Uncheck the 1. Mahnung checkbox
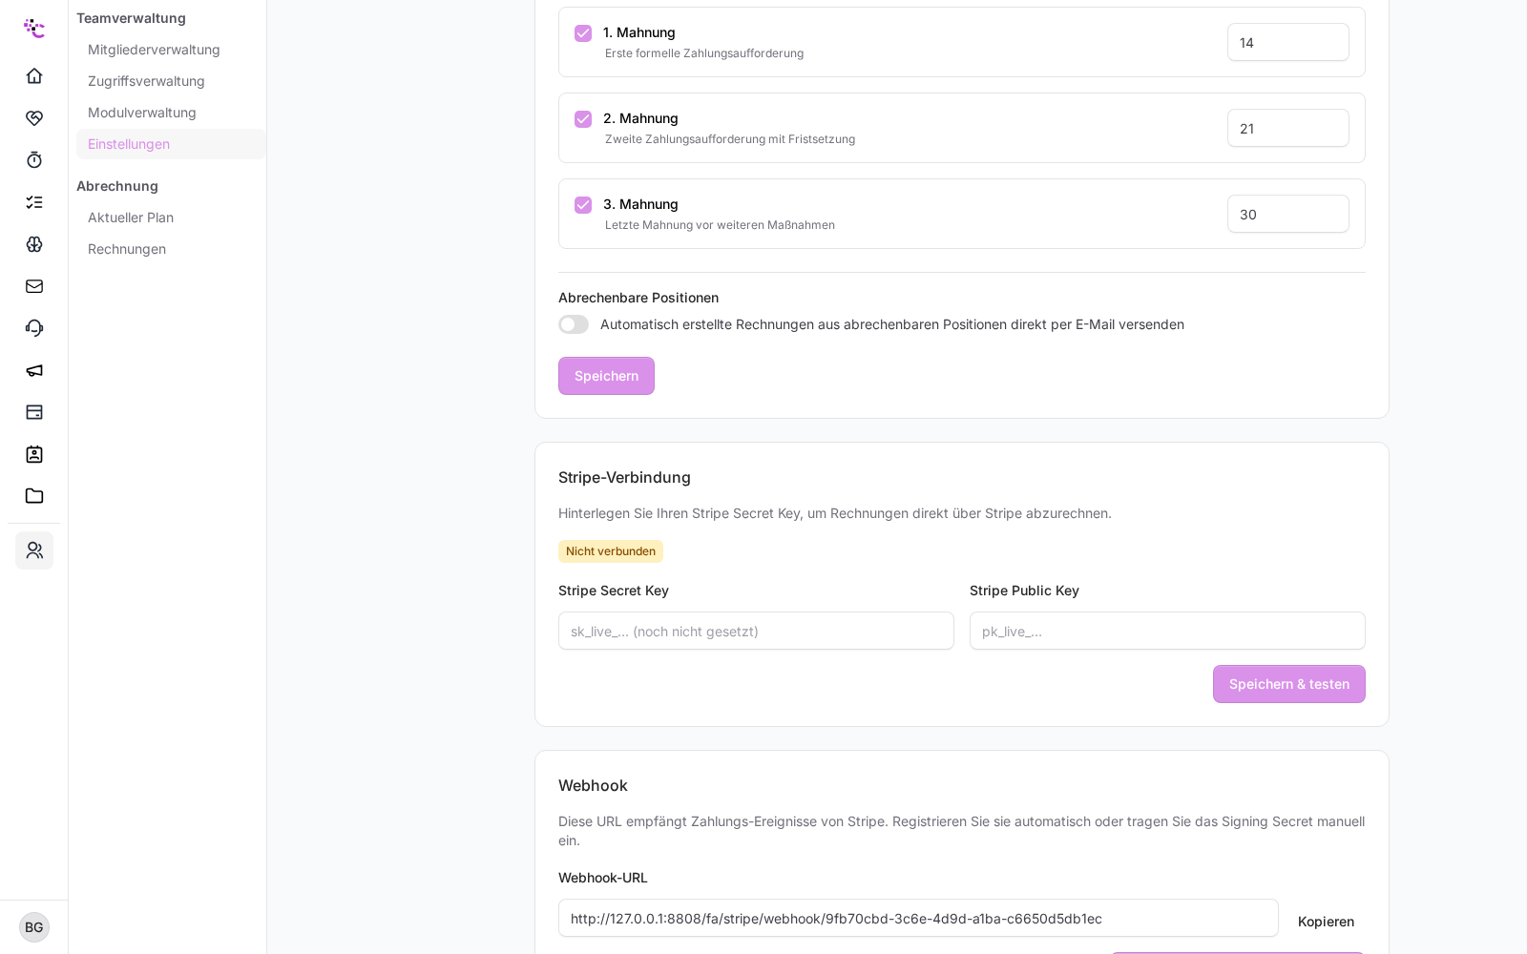Screen dimensions: 1527x954 pyautogui.click(x=583, y=33)
